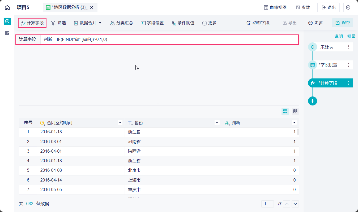Click the page number input box
Screen dimensions: 358x212
point(267,204)
